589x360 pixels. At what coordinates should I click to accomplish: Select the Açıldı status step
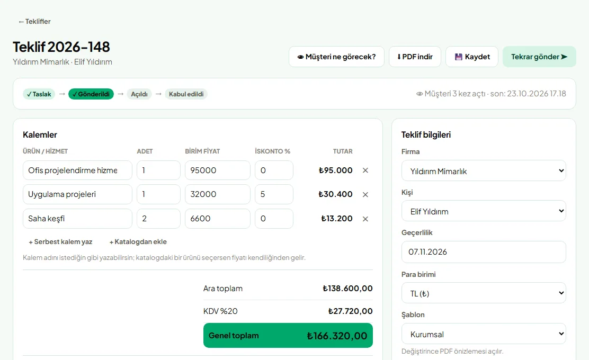139,94
